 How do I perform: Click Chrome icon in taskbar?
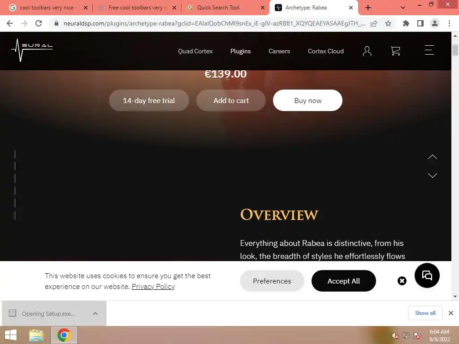(x=64, y=335)
